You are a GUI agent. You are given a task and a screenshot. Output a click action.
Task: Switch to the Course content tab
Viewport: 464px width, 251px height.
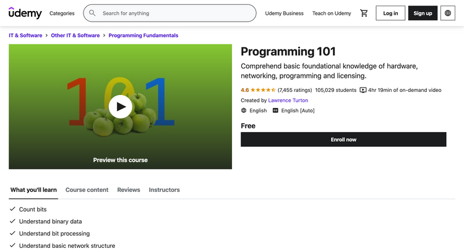(87, 190)
